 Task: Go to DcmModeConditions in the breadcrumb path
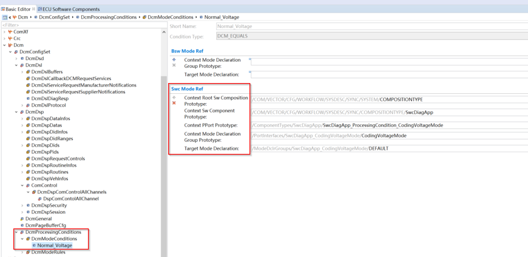(171, 17)
